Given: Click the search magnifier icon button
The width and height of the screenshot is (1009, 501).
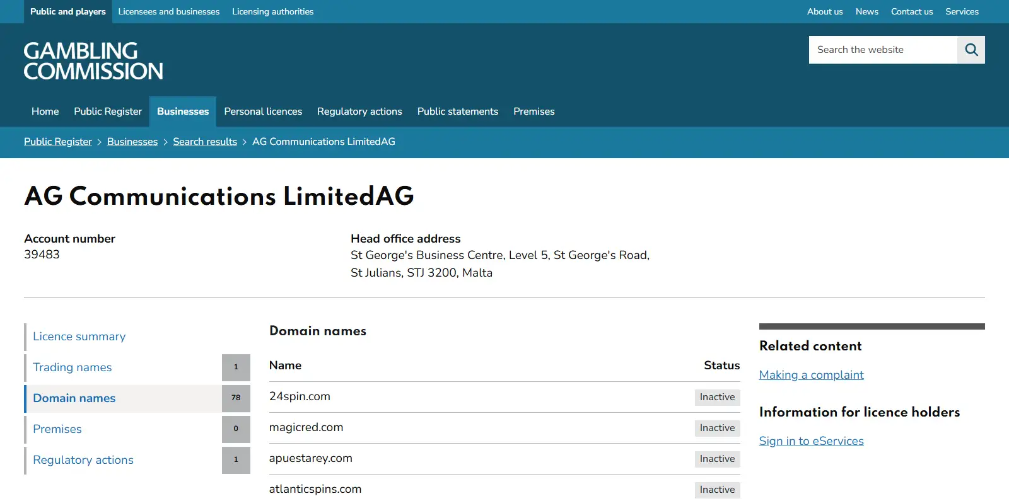Looking at the screenshot, I should tap(971, 50).
